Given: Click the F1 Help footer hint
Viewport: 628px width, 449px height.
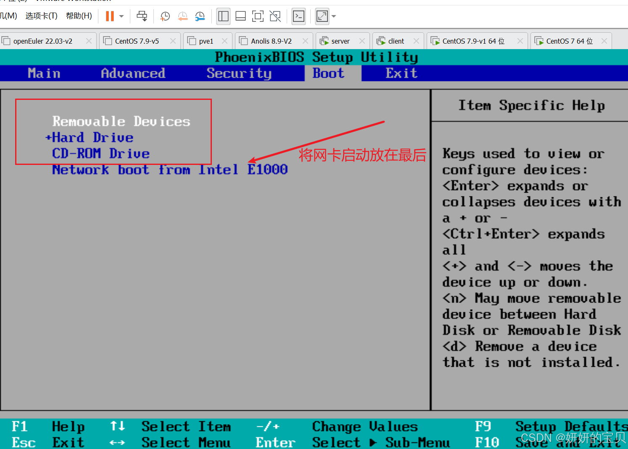Looking at the screenshot, I should point(48,427).
